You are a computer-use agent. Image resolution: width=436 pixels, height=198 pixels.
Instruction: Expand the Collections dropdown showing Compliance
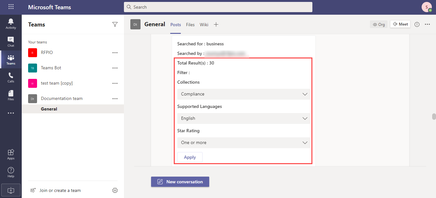244,94
